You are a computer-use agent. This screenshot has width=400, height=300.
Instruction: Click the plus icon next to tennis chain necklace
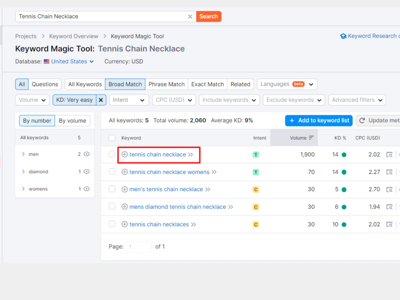pyautogui.click(x=124, y=154)
